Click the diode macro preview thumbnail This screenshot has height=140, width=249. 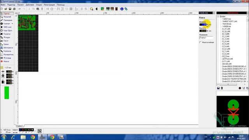click(x=233, y=112)
